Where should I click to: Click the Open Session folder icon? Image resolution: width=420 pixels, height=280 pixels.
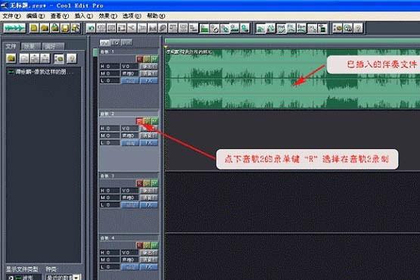(x=45, y=28)
